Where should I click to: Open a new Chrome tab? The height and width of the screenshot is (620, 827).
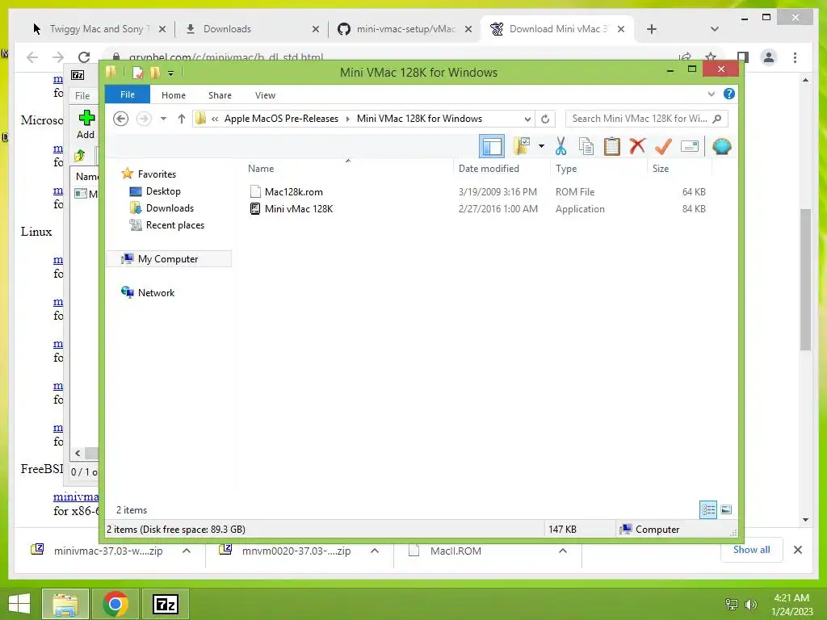tap(652, 29)
